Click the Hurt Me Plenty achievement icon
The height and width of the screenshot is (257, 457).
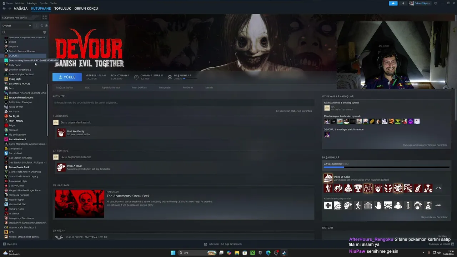click(61, 133)
